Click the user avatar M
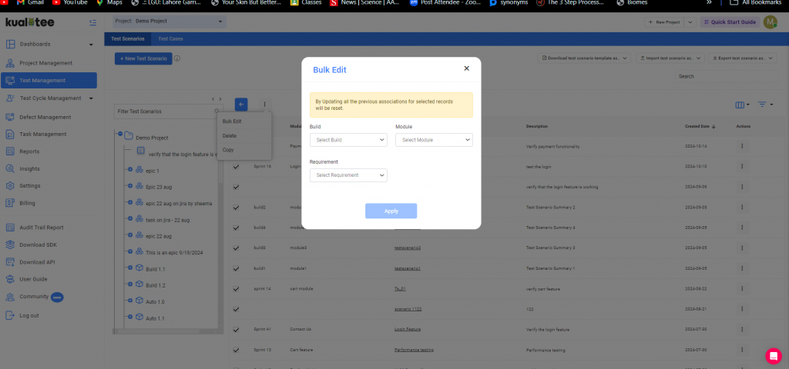The image size is (789, 369). point(770,22)
